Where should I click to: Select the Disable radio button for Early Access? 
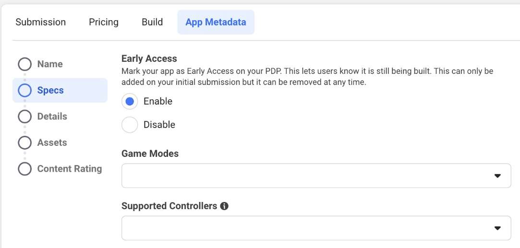130,125
